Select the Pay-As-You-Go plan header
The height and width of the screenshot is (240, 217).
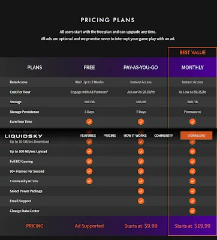coord(141,67)
